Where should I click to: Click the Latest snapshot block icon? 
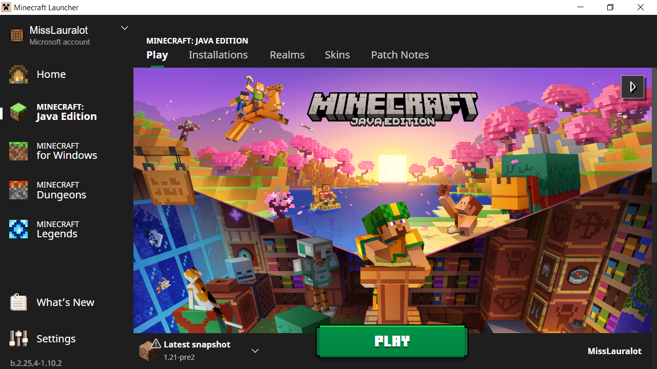tap(149, 350)
